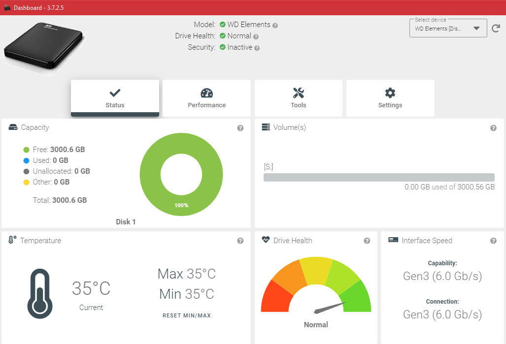The image size is (506, 344).
Task: Open the Tools tab
Action: tap(299, 98)
